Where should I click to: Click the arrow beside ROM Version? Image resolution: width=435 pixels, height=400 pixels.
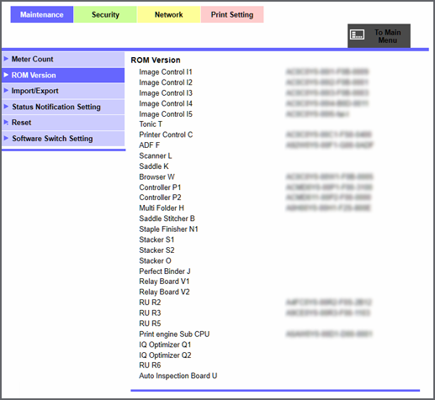(6, 75)
